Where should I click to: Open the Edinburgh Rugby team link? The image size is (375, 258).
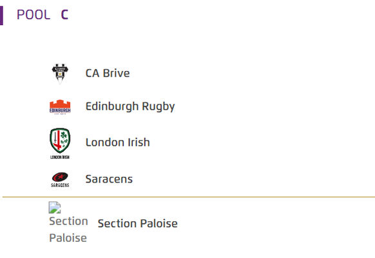(130, 106)
